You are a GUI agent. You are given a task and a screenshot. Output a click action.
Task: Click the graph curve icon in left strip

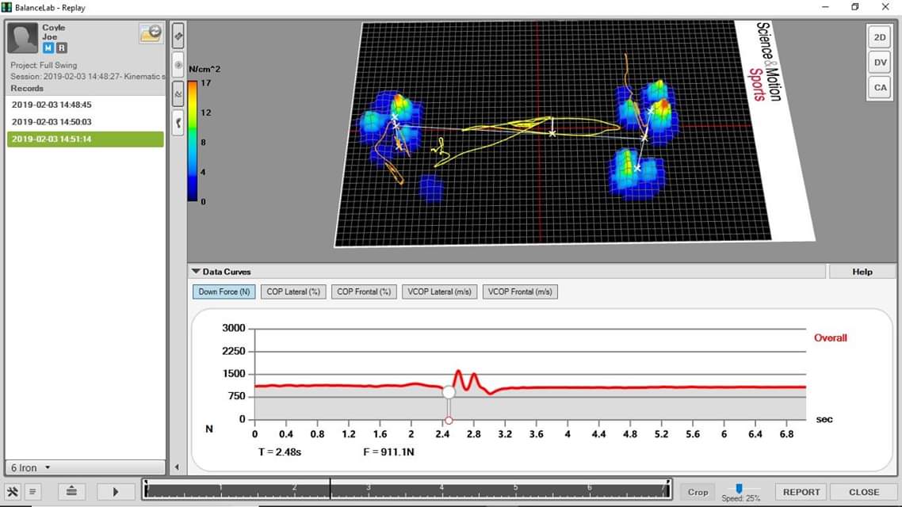pos(178,94)
